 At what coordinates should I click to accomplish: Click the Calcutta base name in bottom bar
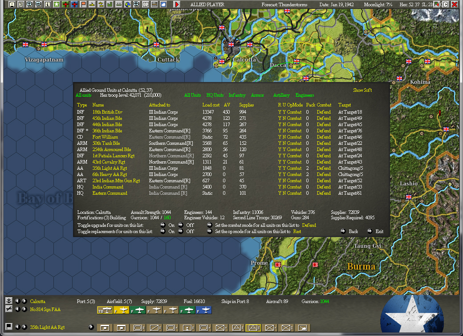(37, 301)
